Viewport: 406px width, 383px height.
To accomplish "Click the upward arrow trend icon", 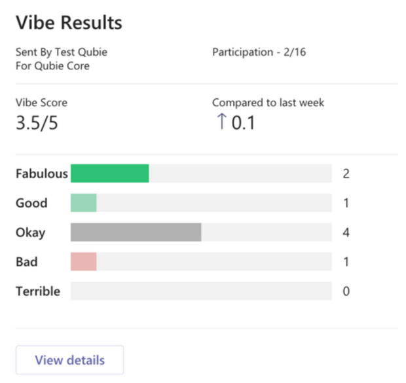I will (x=221, y=121).
